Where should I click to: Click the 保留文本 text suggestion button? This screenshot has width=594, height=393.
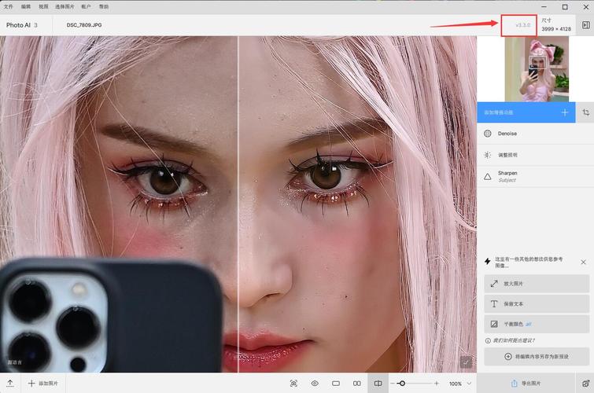pos(537,304)
